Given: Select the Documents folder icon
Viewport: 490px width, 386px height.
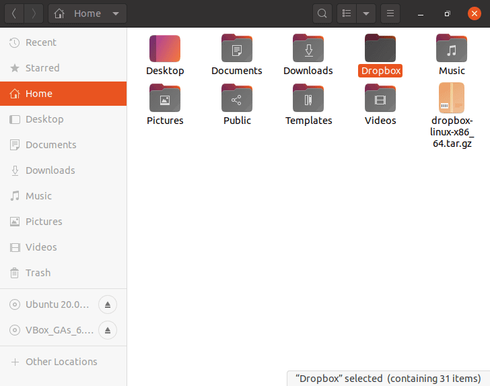Looking at the screenshot, I should point(237,49).
